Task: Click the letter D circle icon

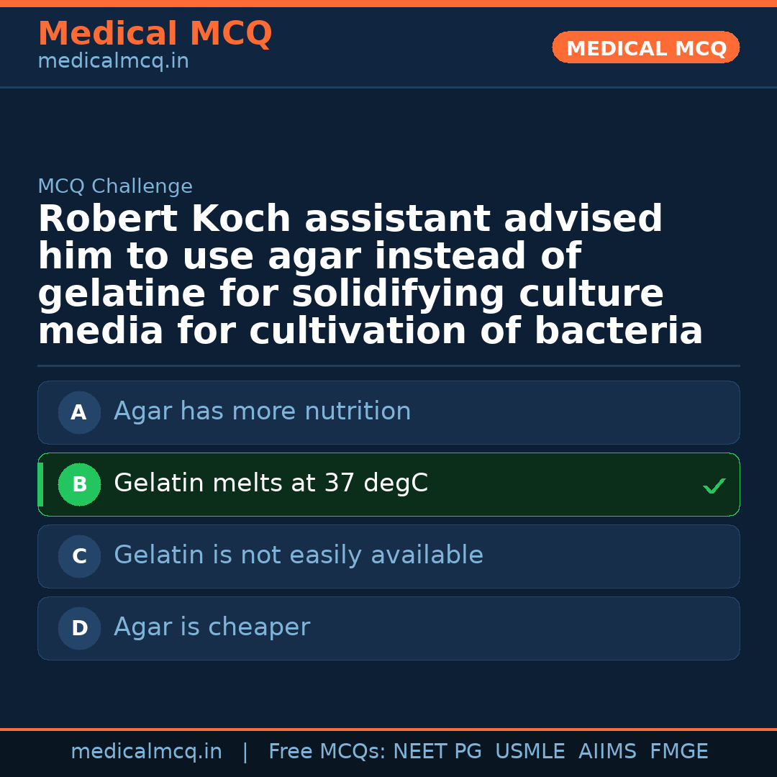Action: 79,628
